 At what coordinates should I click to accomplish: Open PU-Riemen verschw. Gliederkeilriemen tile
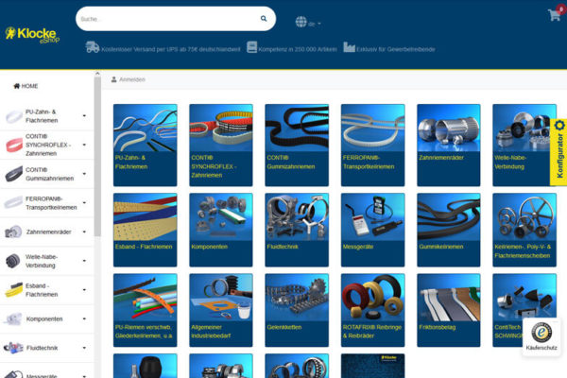[x=145, y=310]
